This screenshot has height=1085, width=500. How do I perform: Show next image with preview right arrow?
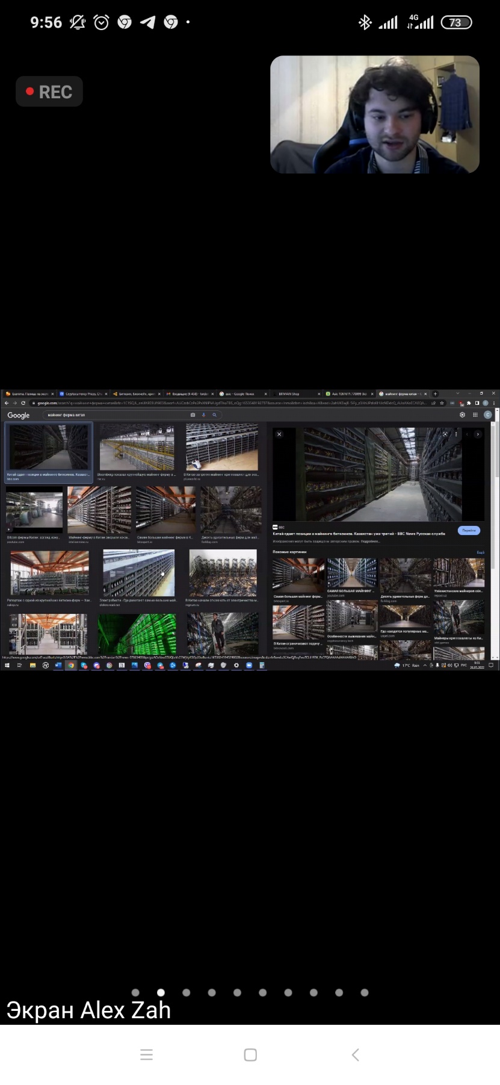(x=478, y=434)
